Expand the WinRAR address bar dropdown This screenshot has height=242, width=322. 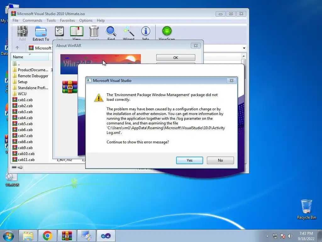click(x=244, y=48)
